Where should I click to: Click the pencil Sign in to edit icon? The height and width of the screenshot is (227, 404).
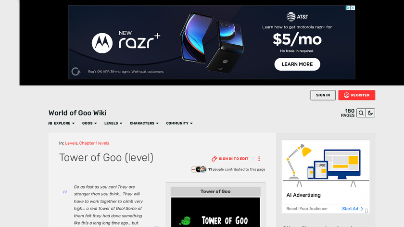[214, 159]
